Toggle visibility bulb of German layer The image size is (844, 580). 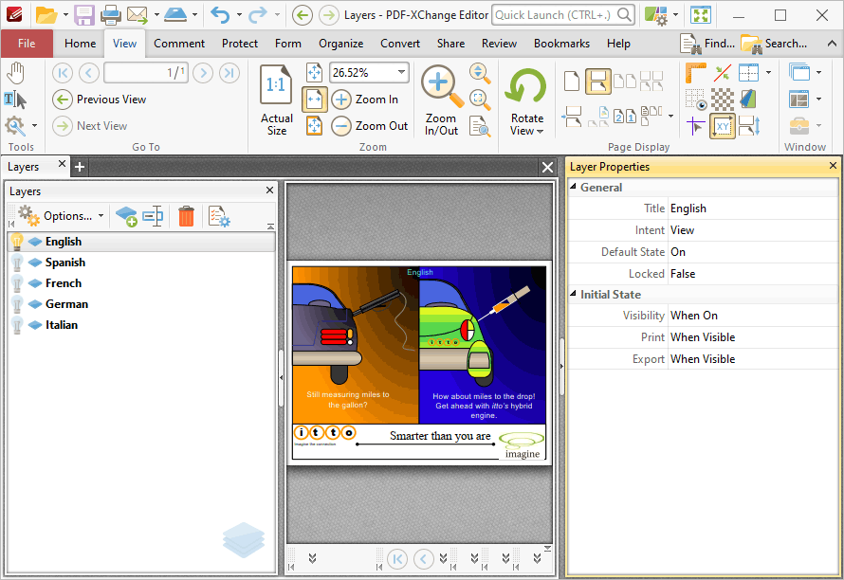pyautogui.click(x=17, y=304)
